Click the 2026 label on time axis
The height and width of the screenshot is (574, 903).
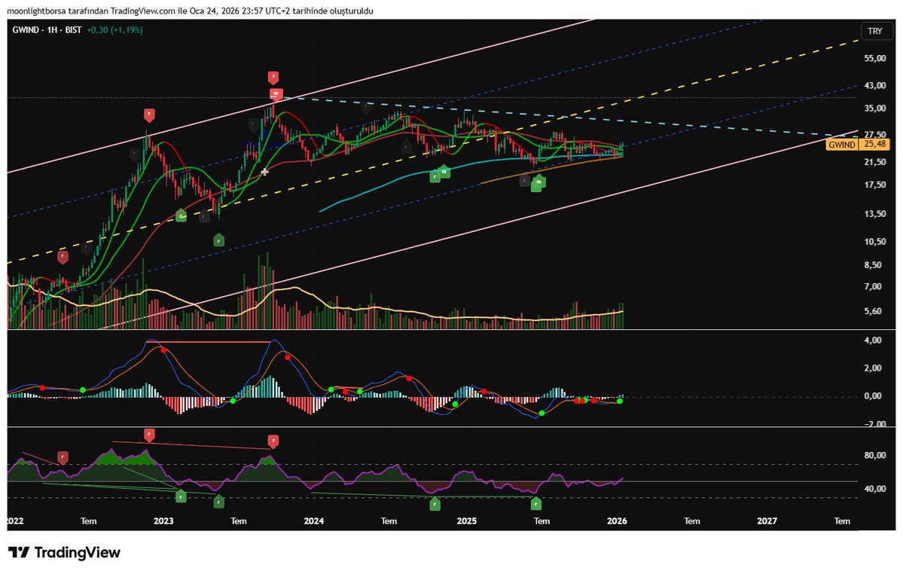pos(618,521)
